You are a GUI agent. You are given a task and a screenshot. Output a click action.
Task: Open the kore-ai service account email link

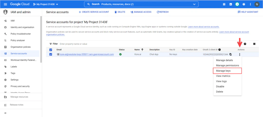point(87,54)
